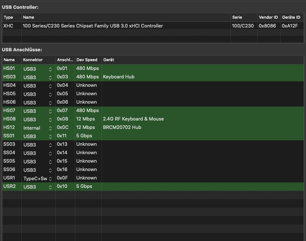Change connector type for HS12 Internal
Screen dimensions: 306x241
[50, 128]
